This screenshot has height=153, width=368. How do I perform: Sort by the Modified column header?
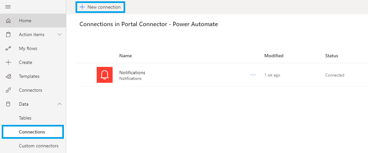(274, 56)
